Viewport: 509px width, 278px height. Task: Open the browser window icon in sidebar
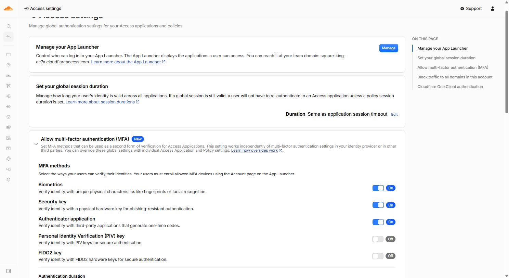pos(9,54)
